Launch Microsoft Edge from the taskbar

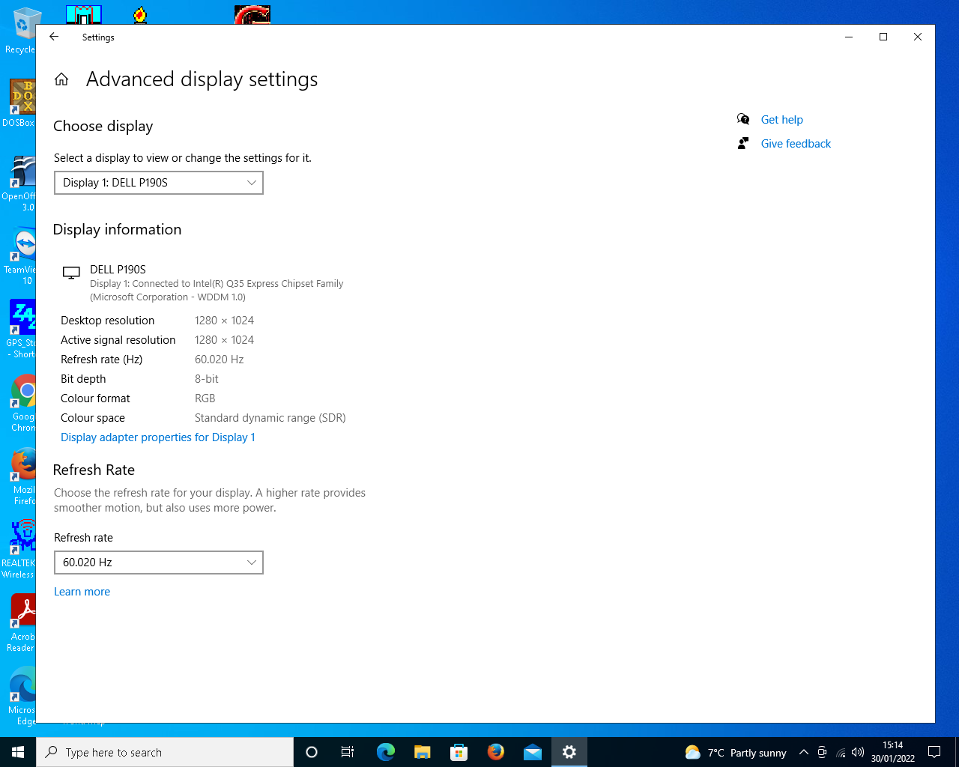385,752
